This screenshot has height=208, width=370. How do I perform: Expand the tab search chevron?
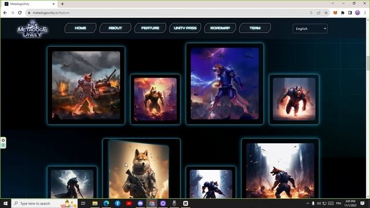click(x=333, y=3)
